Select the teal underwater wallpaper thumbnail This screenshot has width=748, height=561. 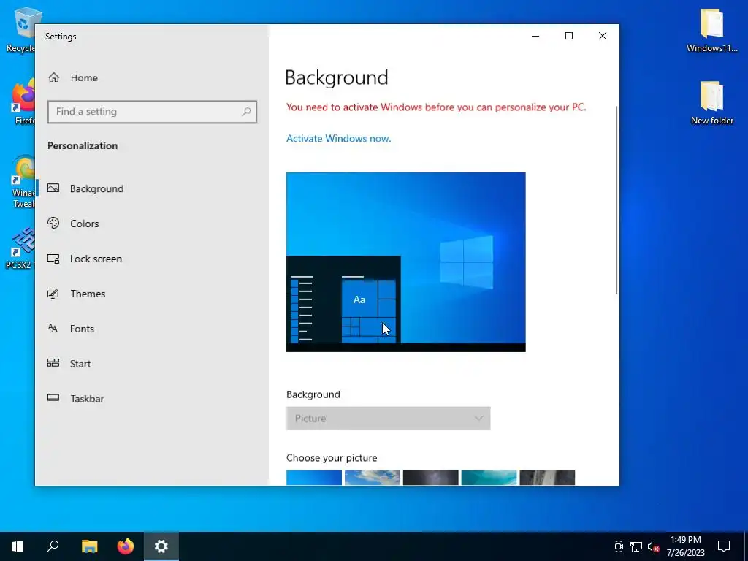tap(489, 478)
